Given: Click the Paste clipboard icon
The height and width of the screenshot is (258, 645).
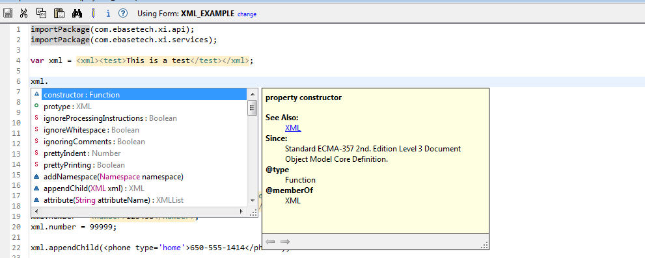Looking at the screenshot, I should tap(60, 13).
